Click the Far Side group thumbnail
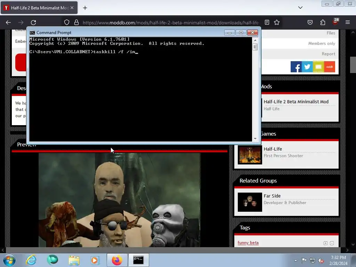 [250, 202]
